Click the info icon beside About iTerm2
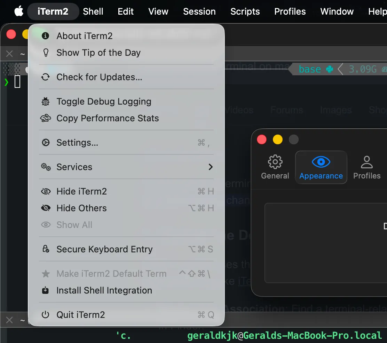The height and width of the screenshot is (343, 387). tap(45, 36)
